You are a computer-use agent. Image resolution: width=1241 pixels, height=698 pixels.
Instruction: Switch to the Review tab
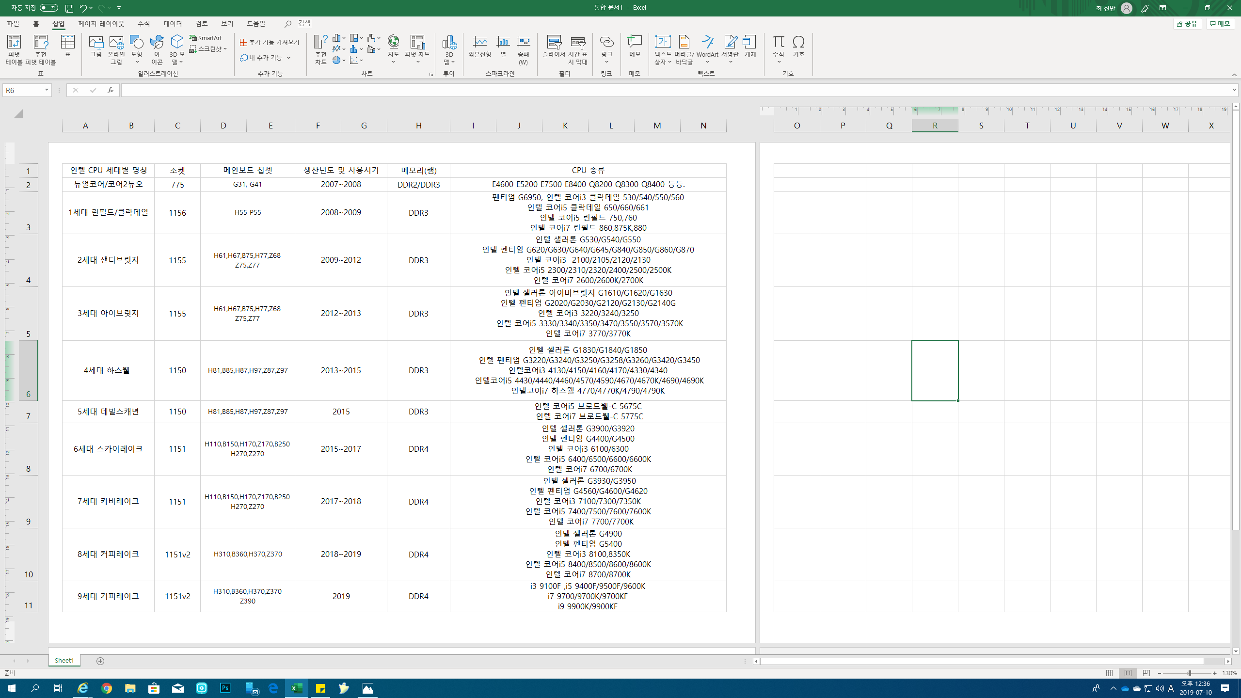coord(201,23)
